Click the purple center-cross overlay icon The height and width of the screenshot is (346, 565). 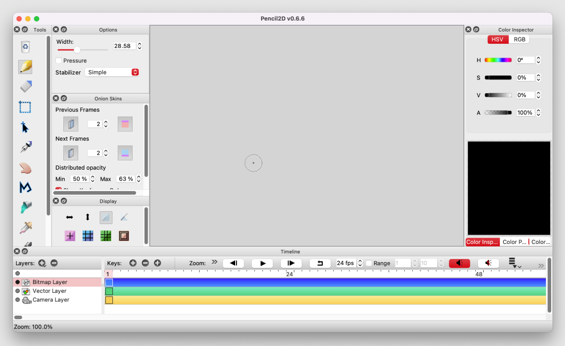click(70, 236)
